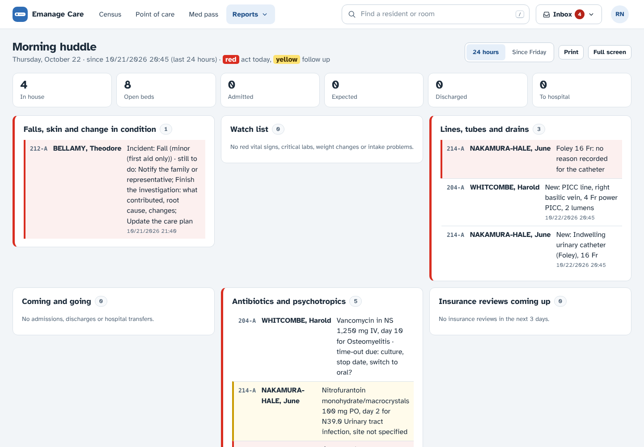Viewport: 644px width, 447px height.
Task: Switch the range to 24 hours
Action: tap(486, 52)
